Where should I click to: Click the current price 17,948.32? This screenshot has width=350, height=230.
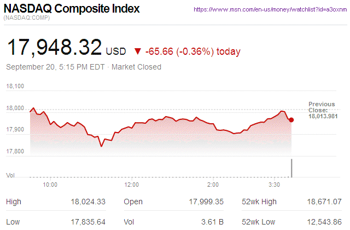[54, 48]
